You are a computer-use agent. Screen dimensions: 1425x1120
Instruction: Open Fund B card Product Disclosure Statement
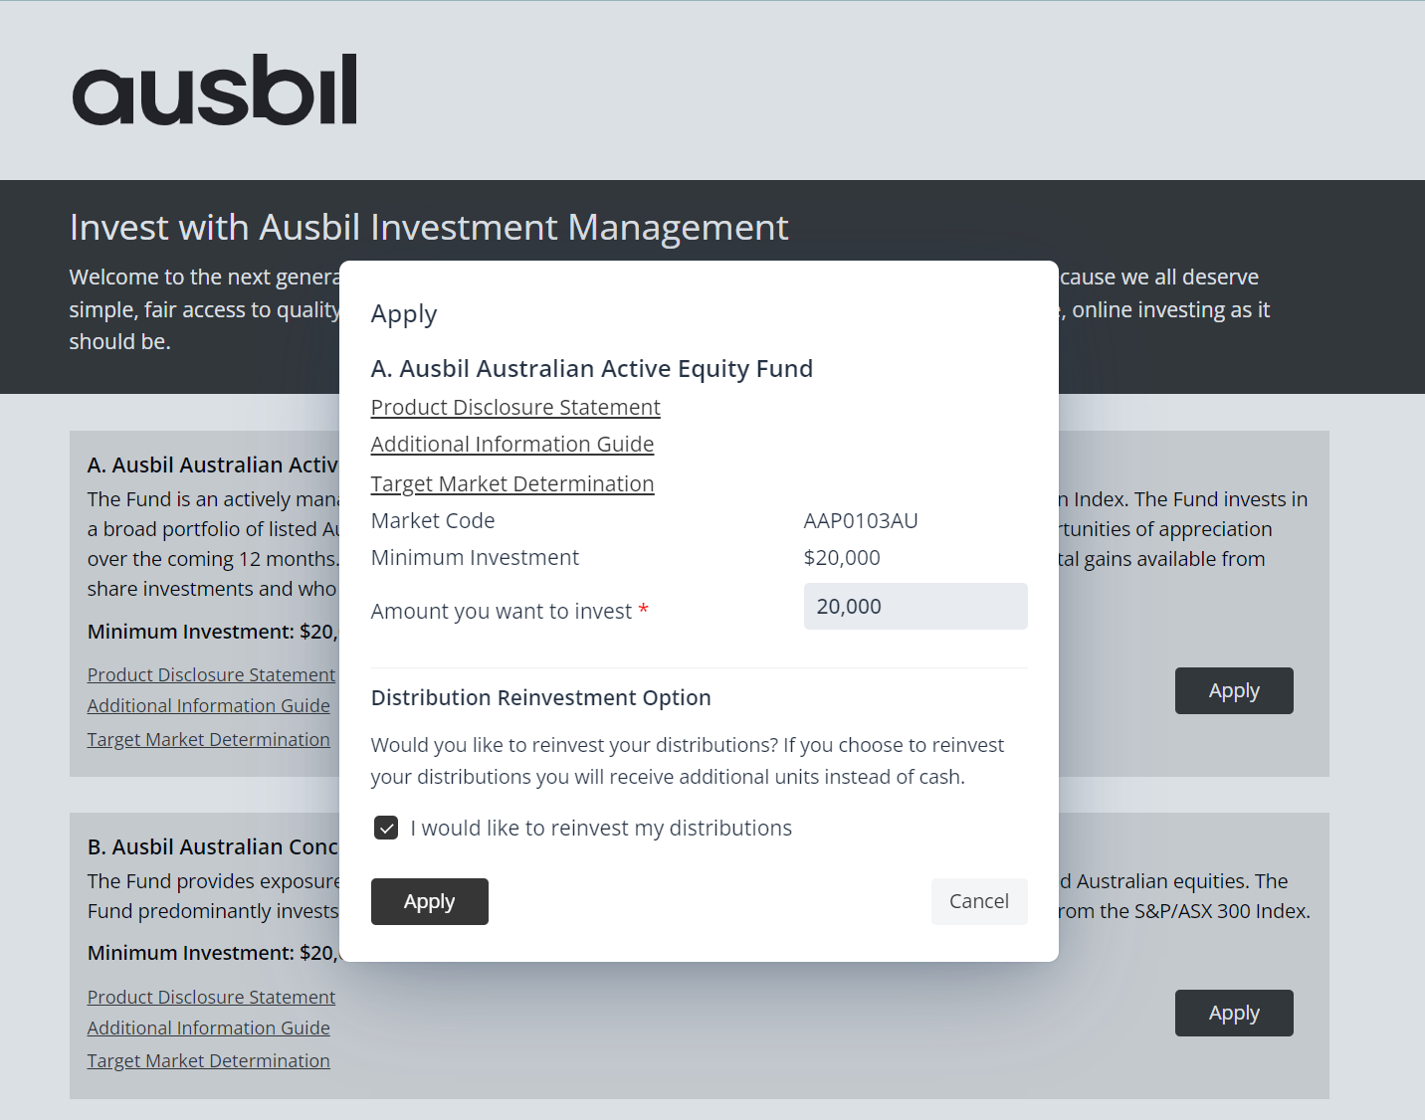[x=211, y=997]
